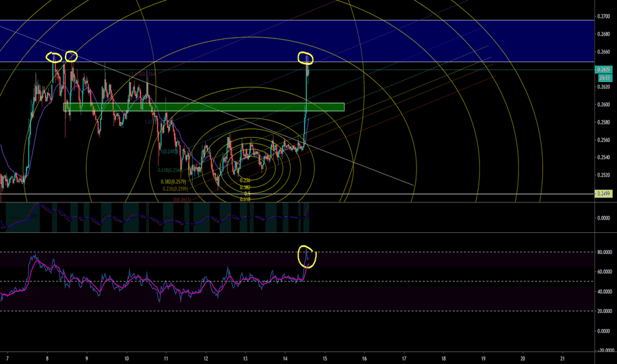The image size is (617, 364).
Task: Select the Fib label 0.618(0.2546)
Action: [x=169, y=170]
